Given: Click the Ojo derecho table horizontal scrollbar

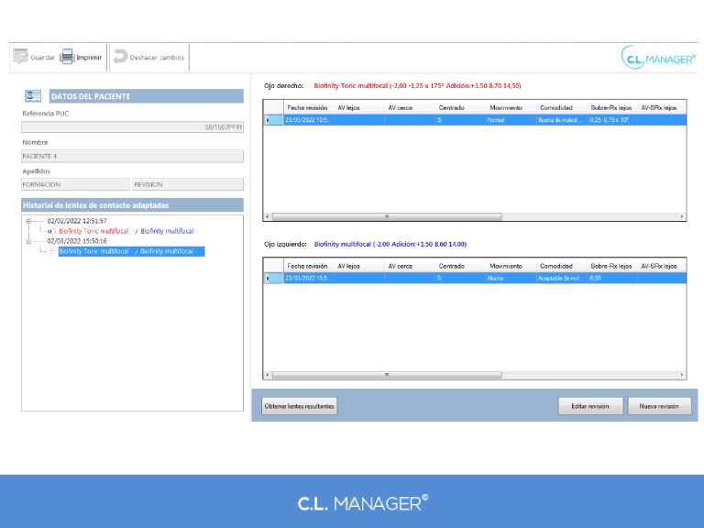Looking at the screenshot, I should (x=386, y=217).
